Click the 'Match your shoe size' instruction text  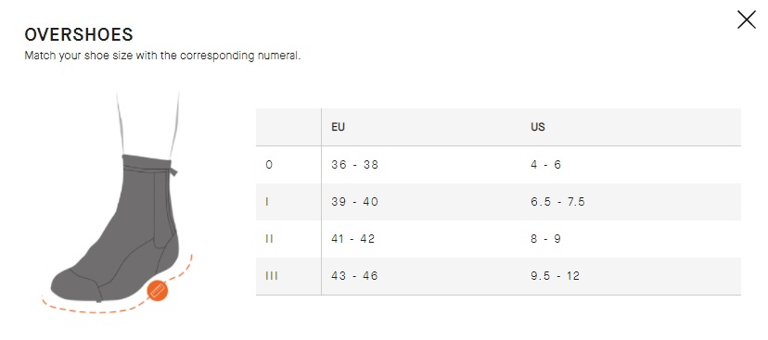click(162, 56)
